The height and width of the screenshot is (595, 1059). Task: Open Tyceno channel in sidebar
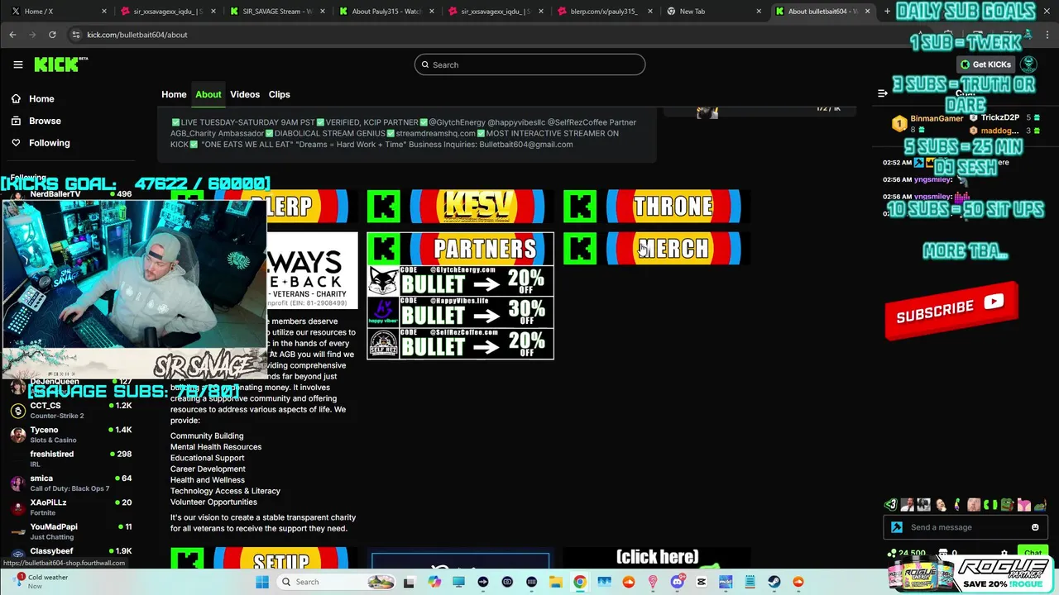coord(71,435)
